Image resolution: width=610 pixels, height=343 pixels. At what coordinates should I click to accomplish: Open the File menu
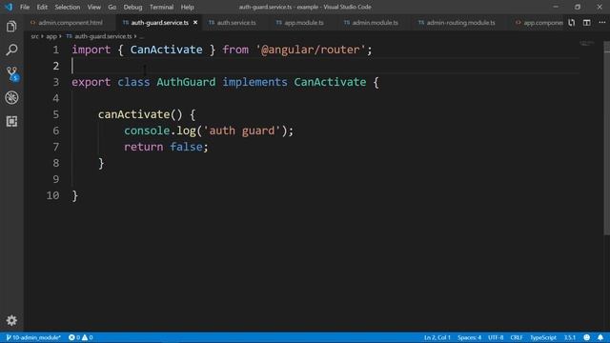25,7
